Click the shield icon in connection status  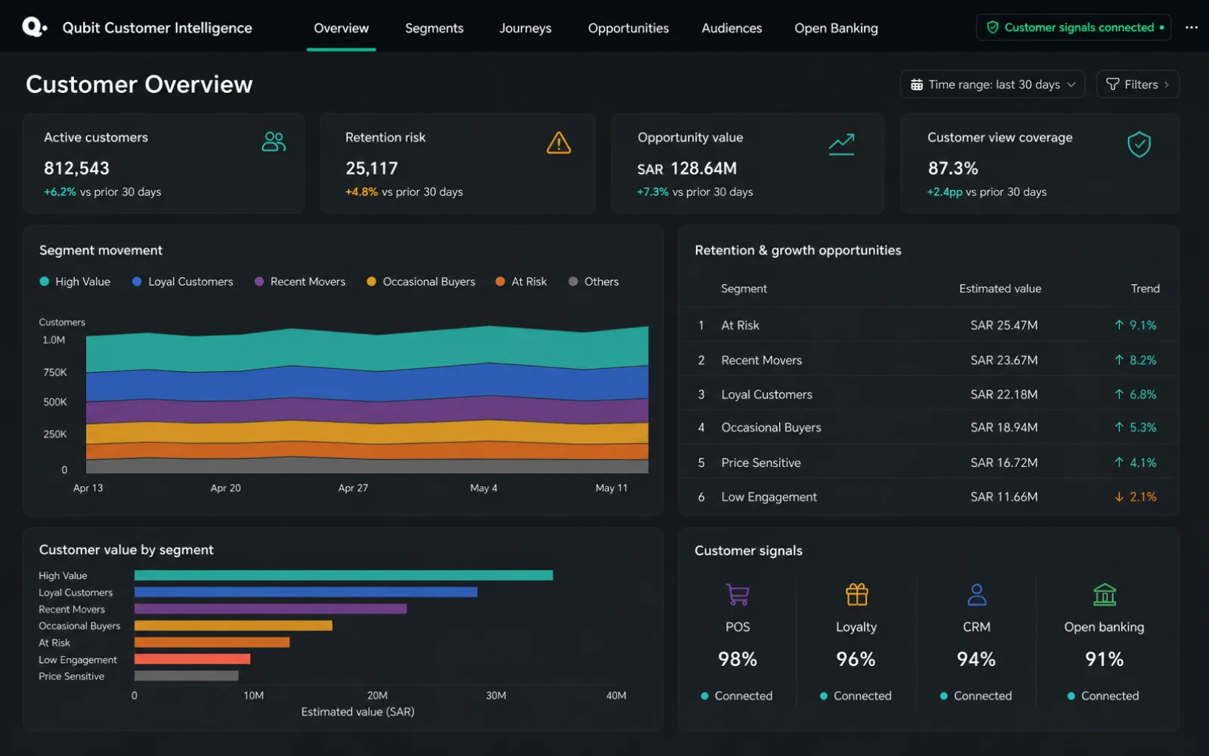(x=993, y=27)
